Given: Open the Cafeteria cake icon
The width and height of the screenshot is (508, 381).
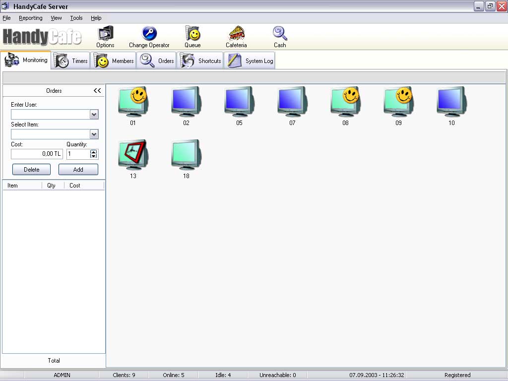Looking at the screenshot, I should coord(236,34).
